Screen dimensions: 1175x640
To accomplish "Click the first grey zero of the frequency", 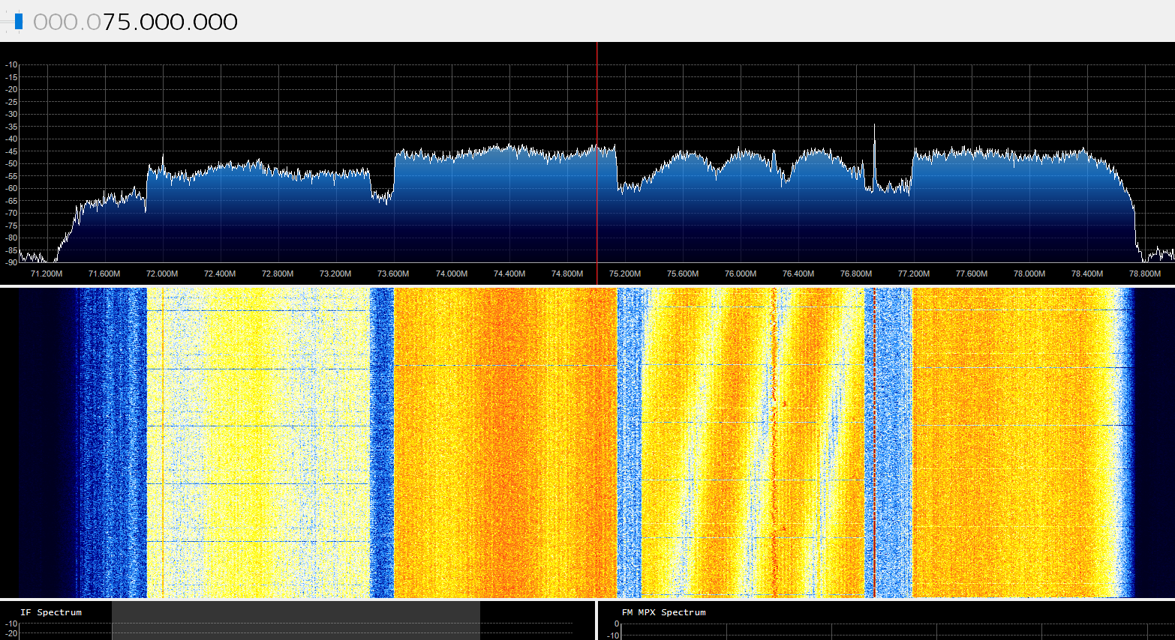I will coord(41,22).
